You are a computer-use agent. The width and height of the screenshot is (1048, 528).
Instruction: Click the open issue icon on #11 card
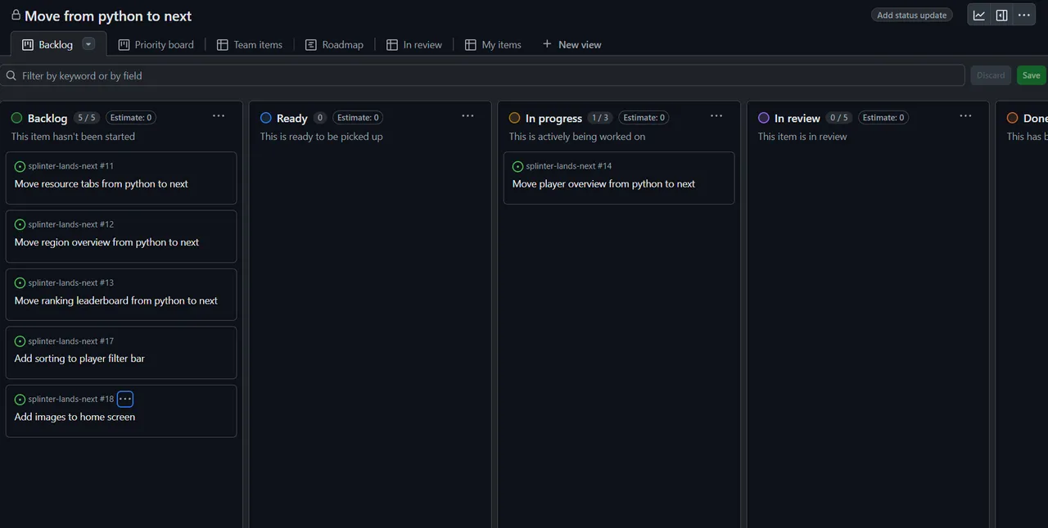(x=20, y=166)
